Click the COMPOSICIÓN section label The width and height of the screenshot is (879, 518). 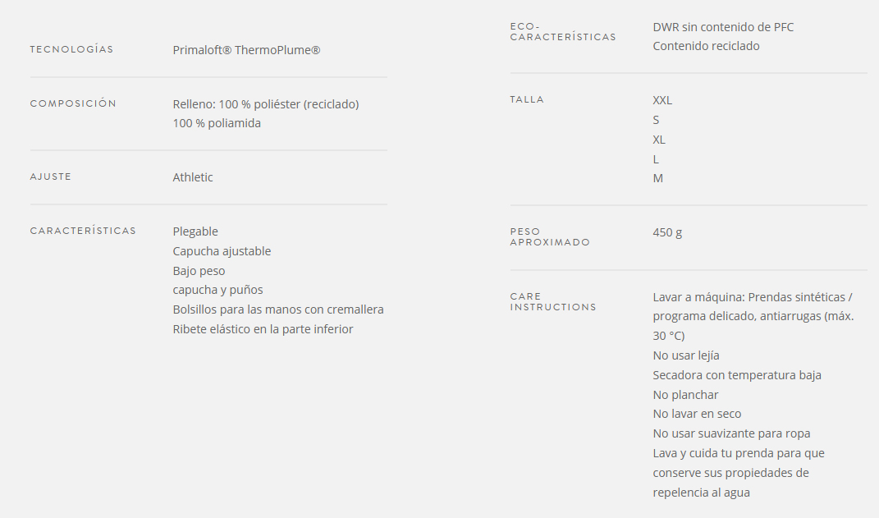(73, 103)
